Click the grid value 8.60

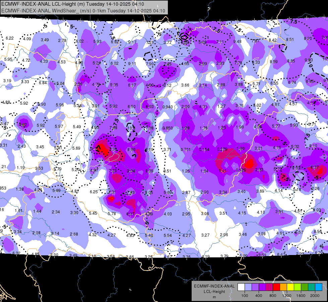(x=131, y=150)
